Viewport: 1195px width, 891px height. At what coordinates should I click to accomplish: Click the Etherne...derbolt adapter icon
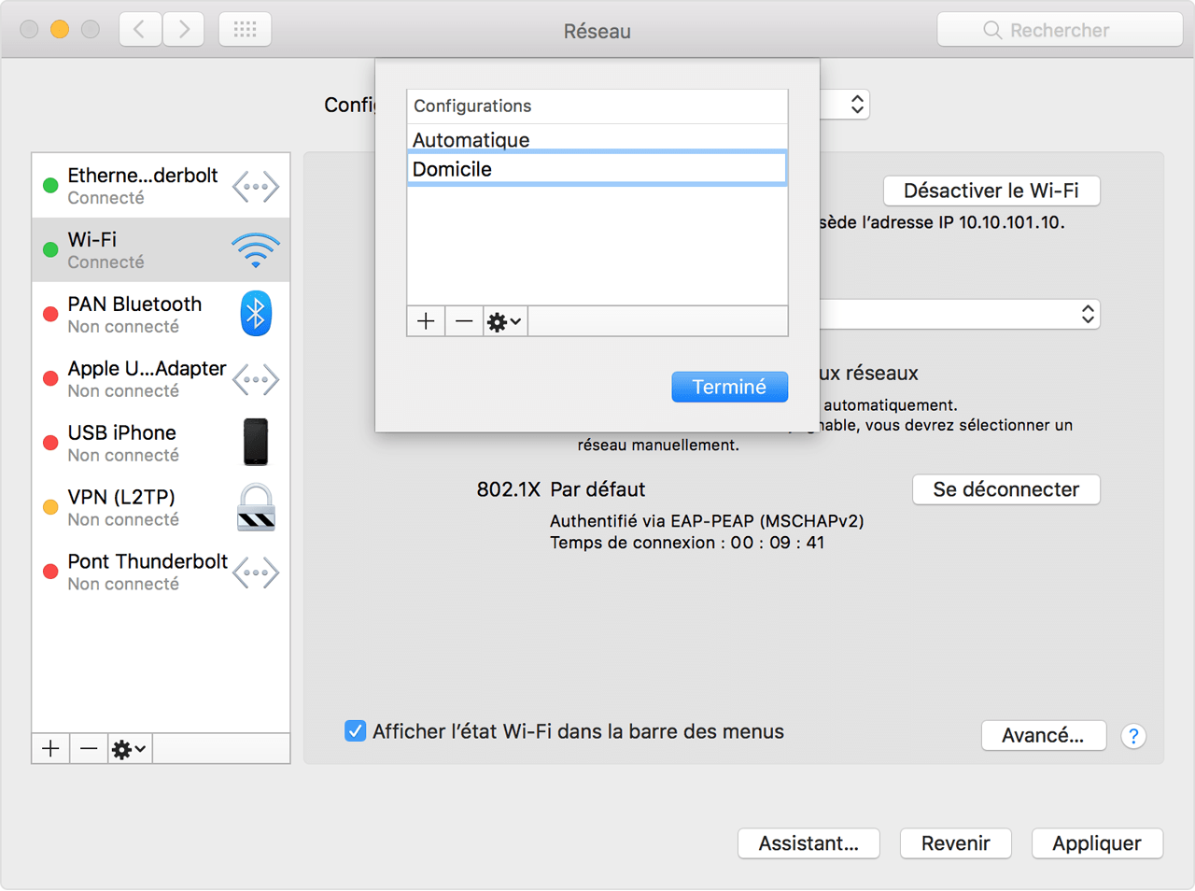[x=256, y=185]
